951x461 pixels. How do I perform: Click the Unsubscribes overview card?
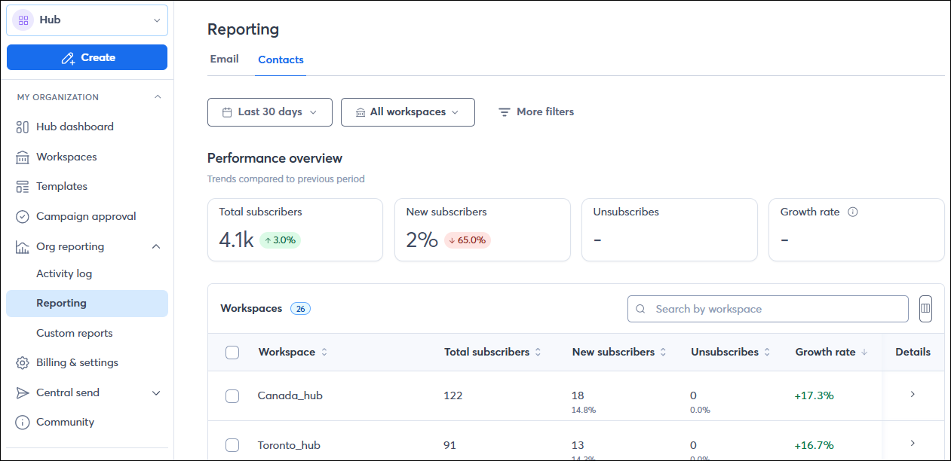pyautogui.click(x=669, y=230)
